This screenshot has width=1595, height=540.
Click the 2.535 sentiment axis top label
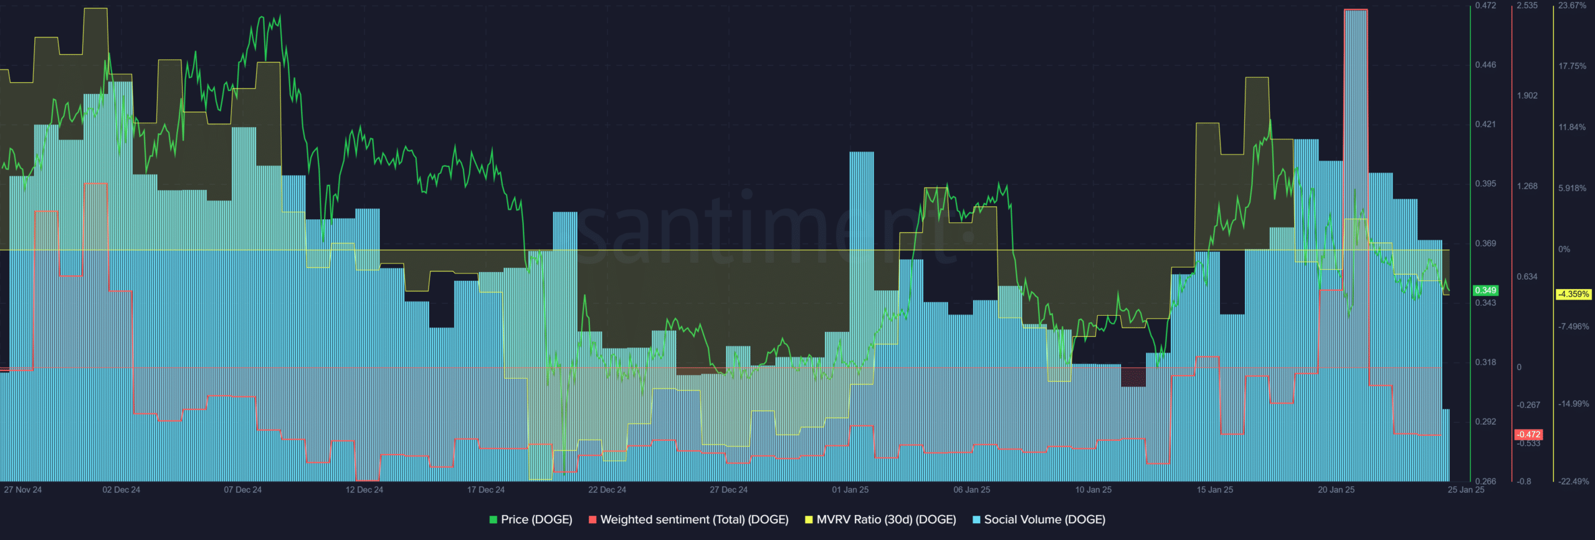(x=1527, y=6)
